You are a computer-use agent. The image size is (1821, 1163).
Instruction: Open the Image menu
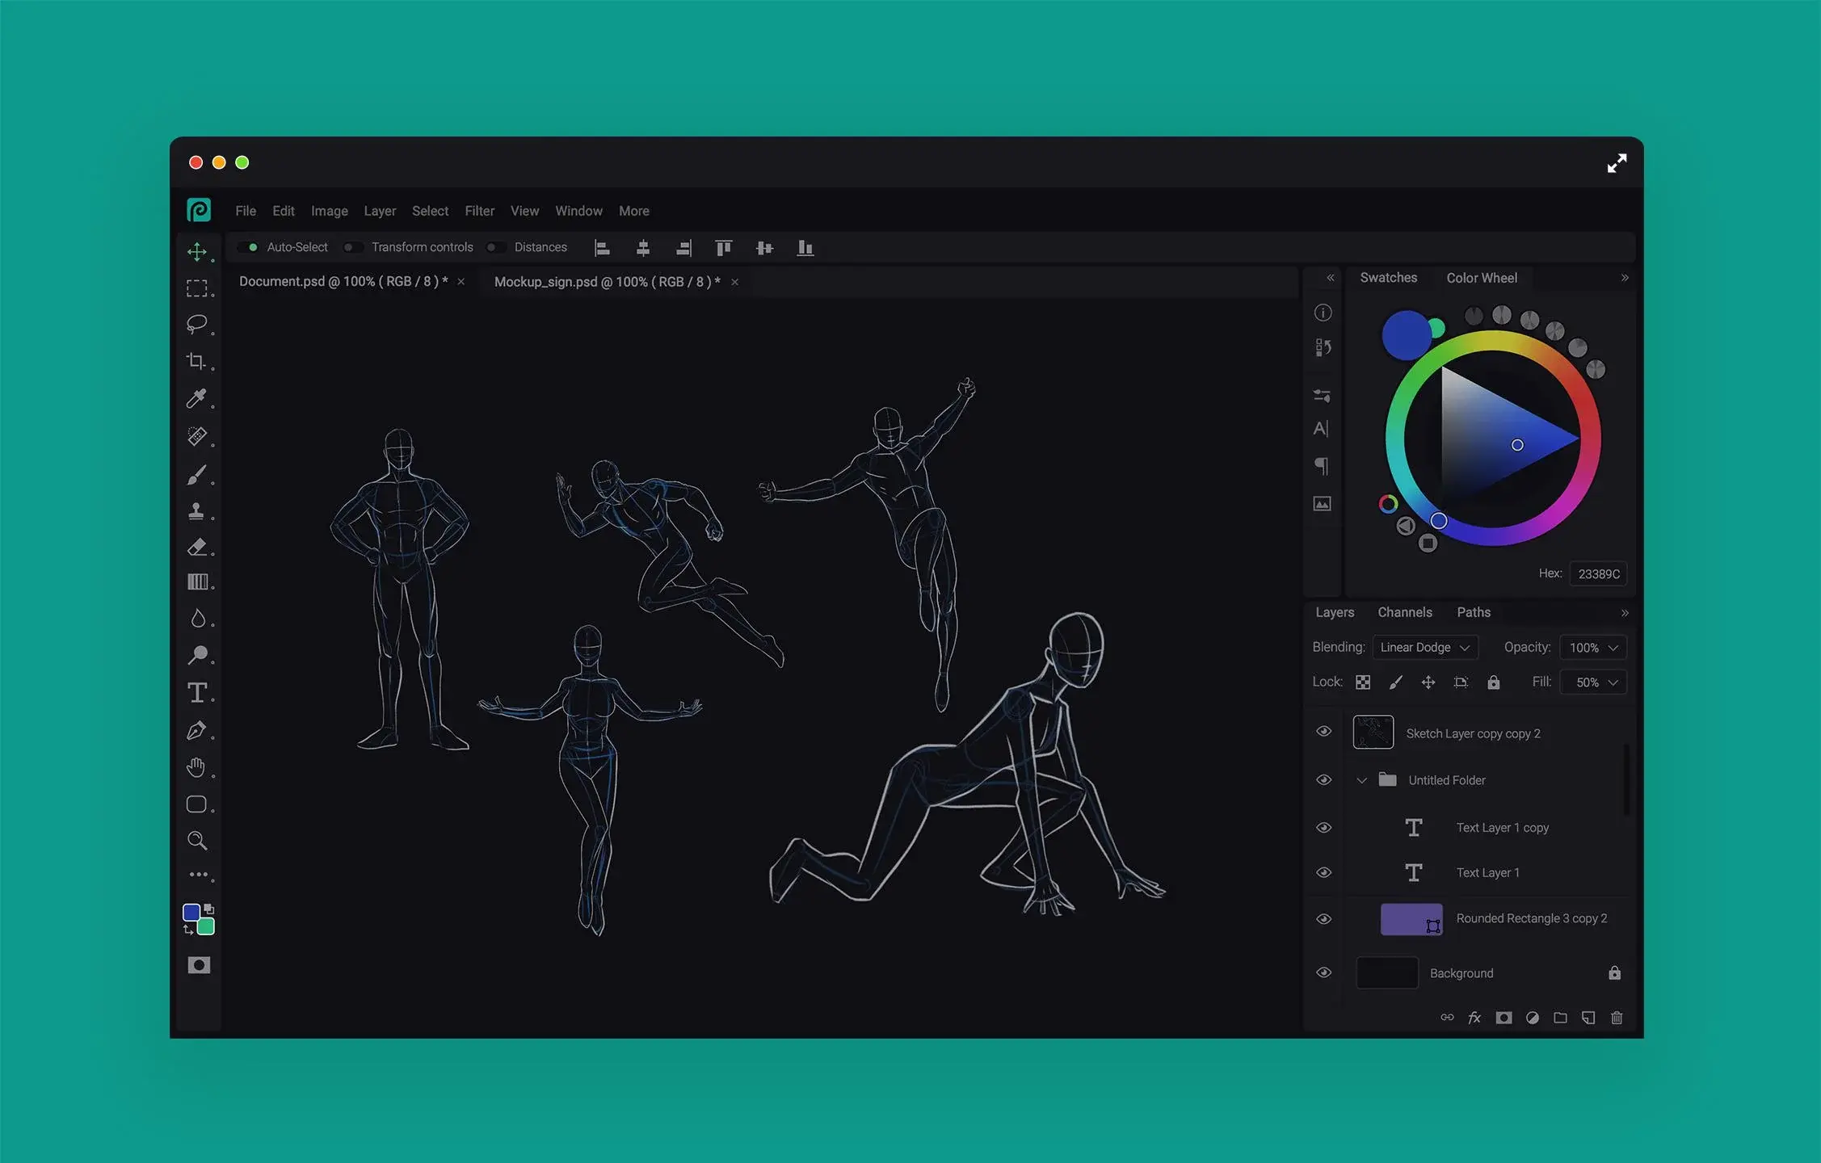click(329, 211)
